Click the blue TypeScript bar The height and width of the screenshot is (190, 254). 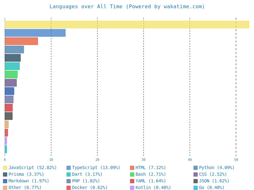35,33
